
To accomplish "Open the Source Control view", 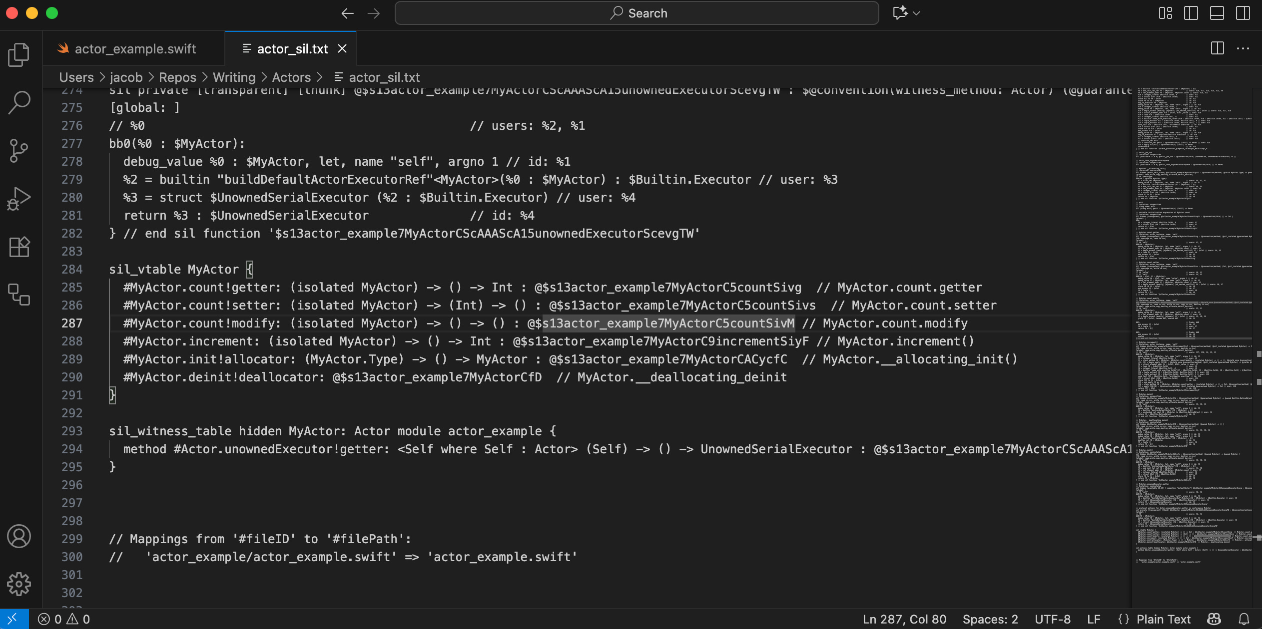I will 19,150.
